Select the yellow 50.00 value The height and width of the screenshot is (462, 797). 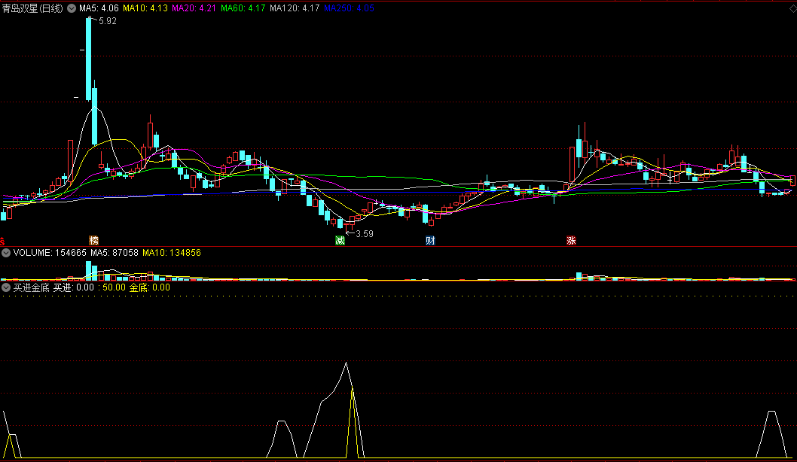(x=114, y=287)
